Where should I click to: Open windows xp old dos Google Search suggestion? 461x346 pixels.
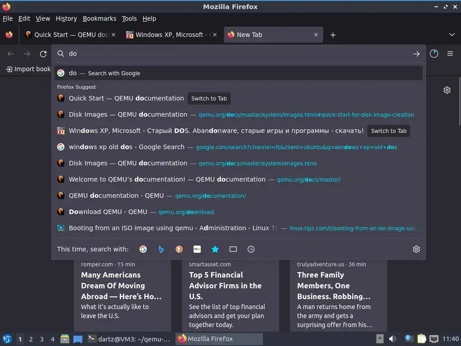pos(239,147)
